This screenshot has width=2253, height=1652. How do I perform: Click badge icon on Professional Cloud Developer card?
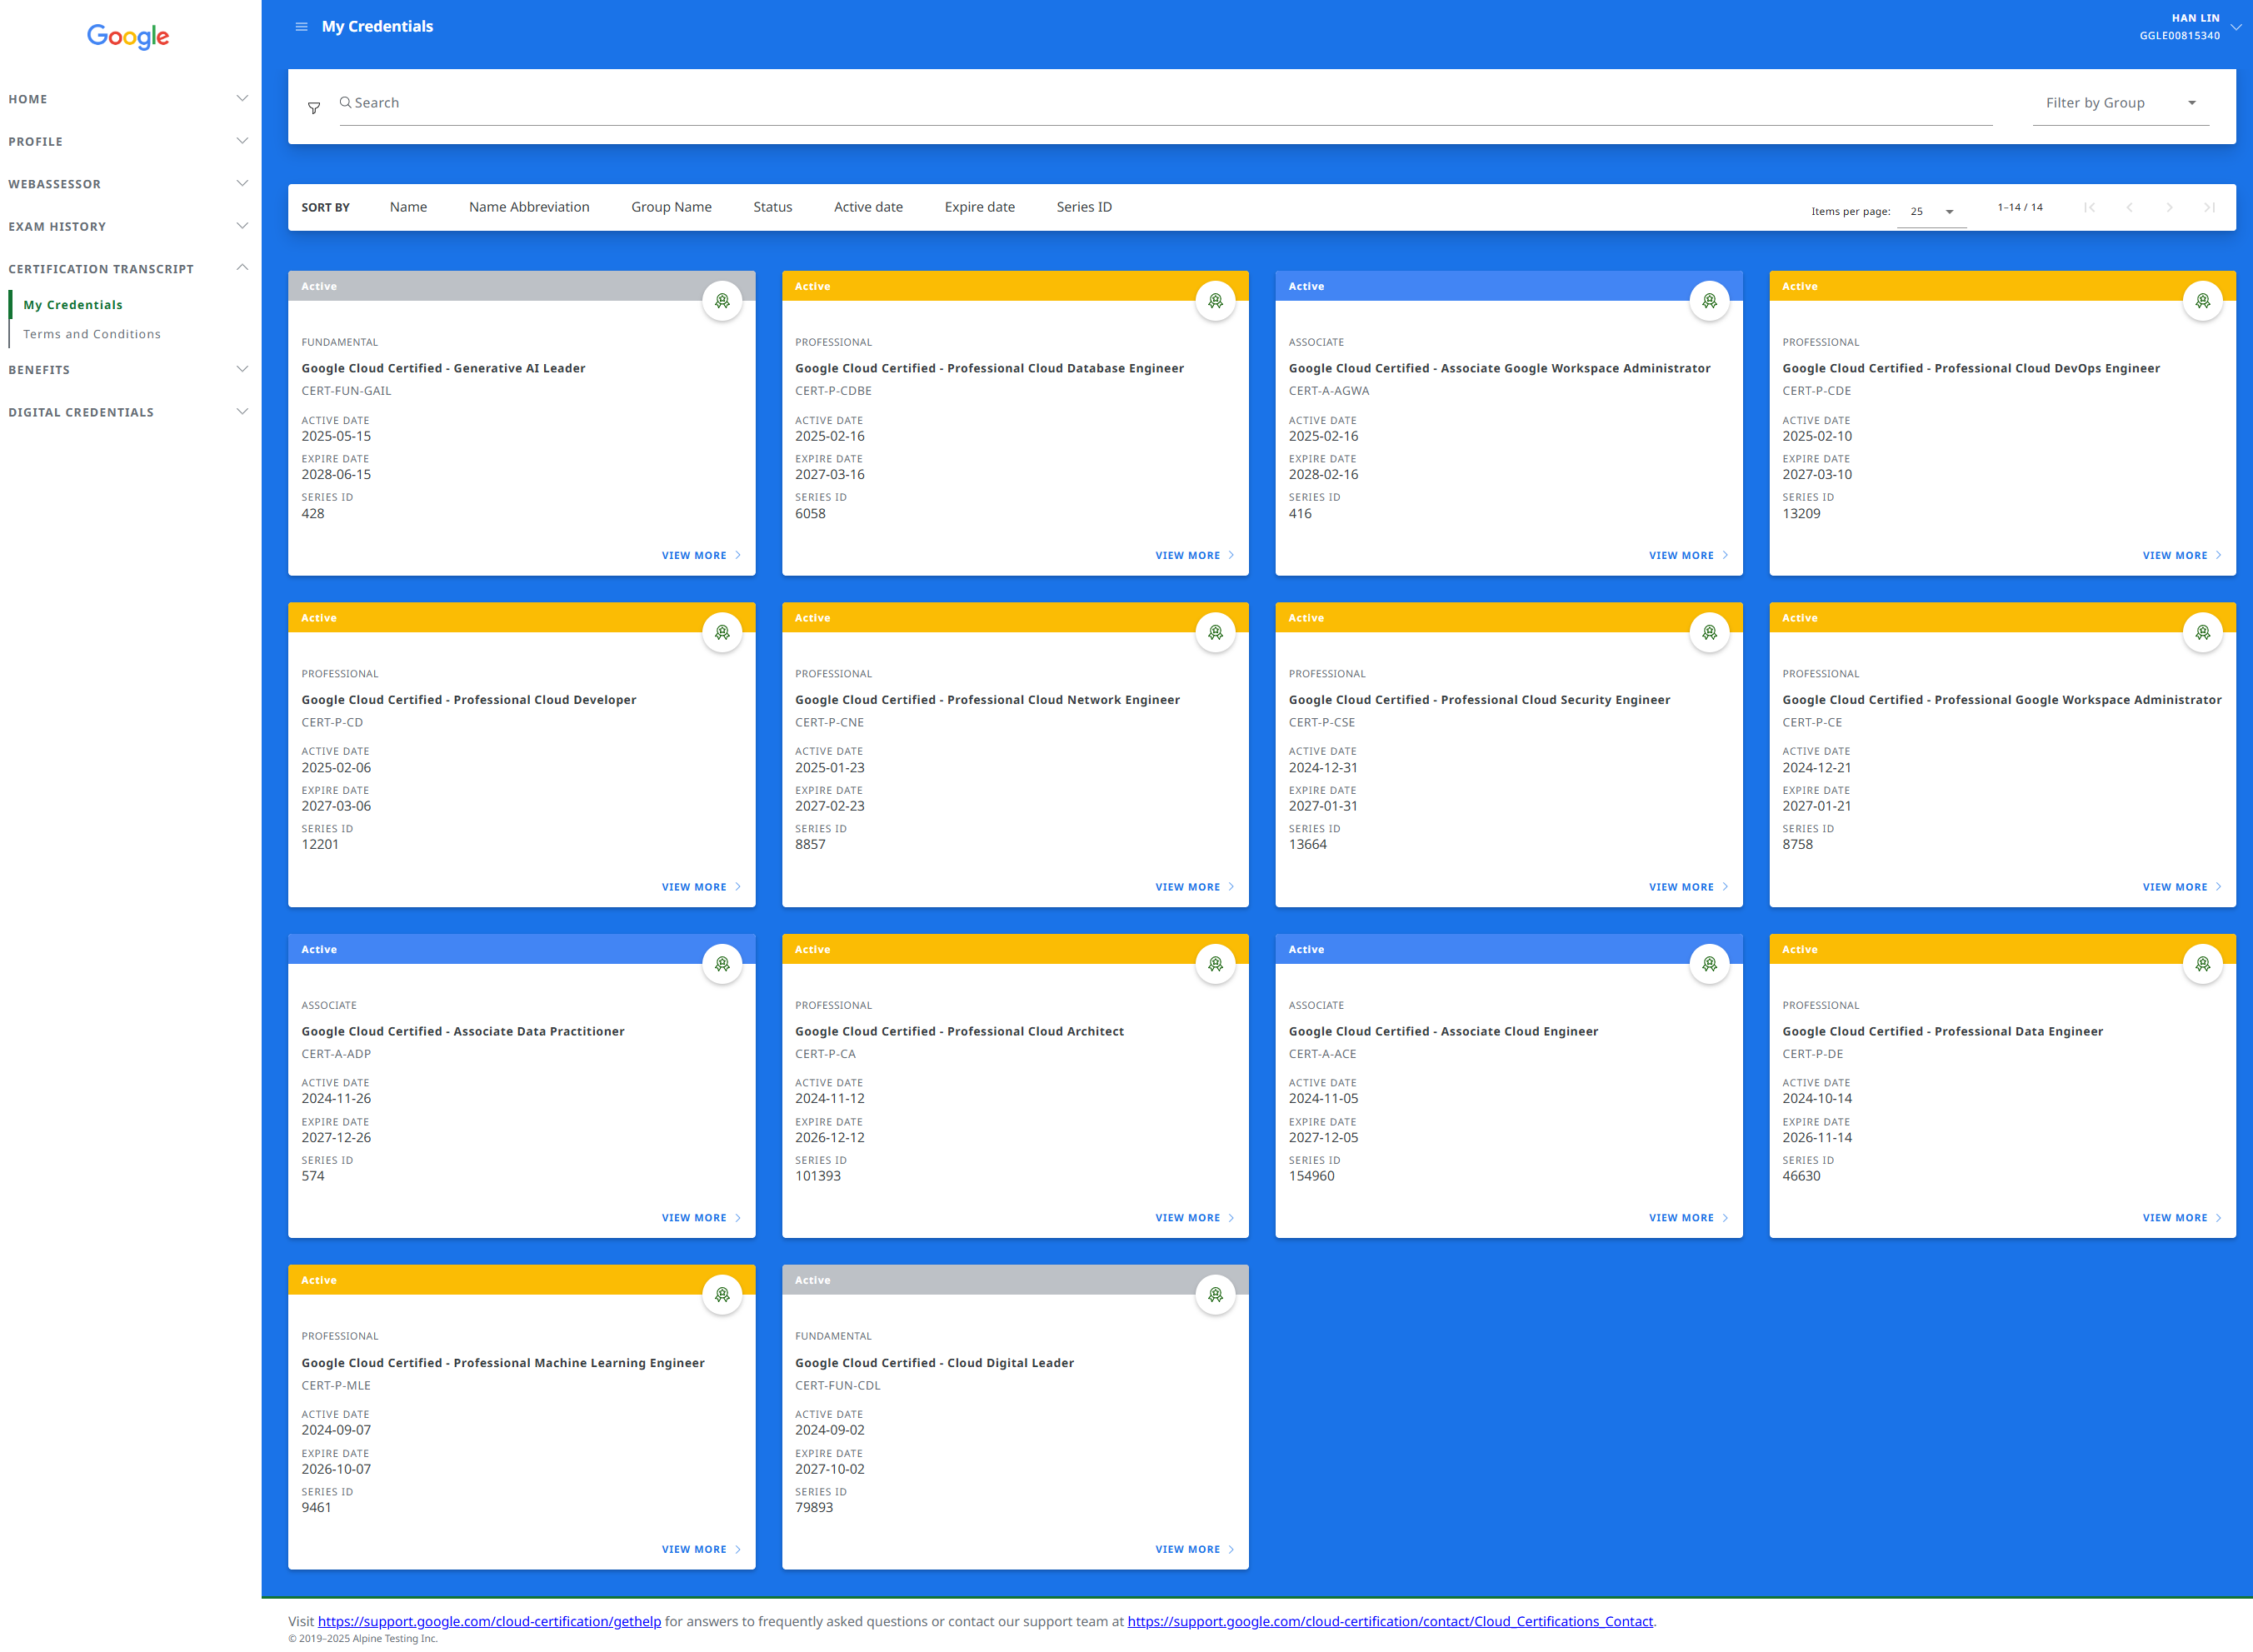722,632
